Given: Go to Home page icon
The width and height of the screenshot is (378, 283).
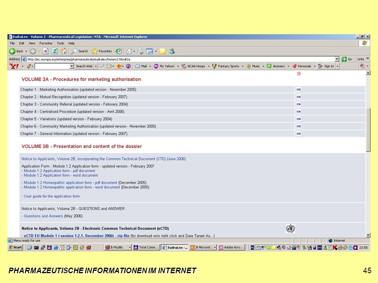Looking at the screenshot, I should 64,51.
